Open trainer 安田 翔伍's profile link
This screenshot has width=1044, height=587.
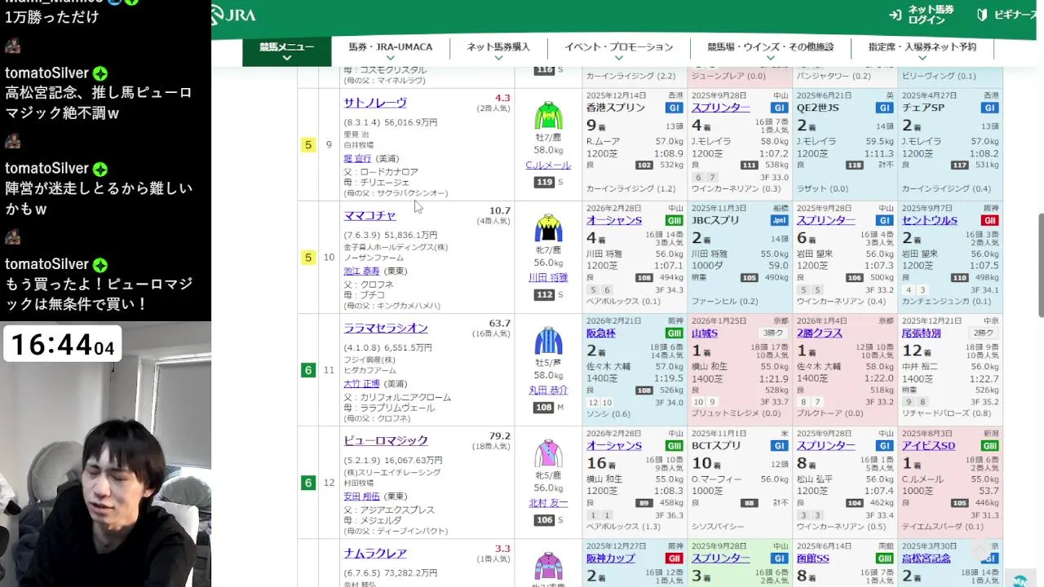pyautogui.click(x=361, y=496)
